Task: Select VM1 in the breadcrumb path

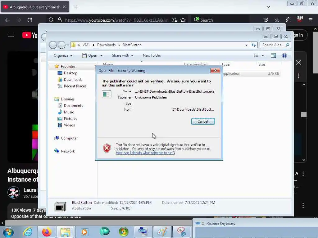Action: pos(86,45)
